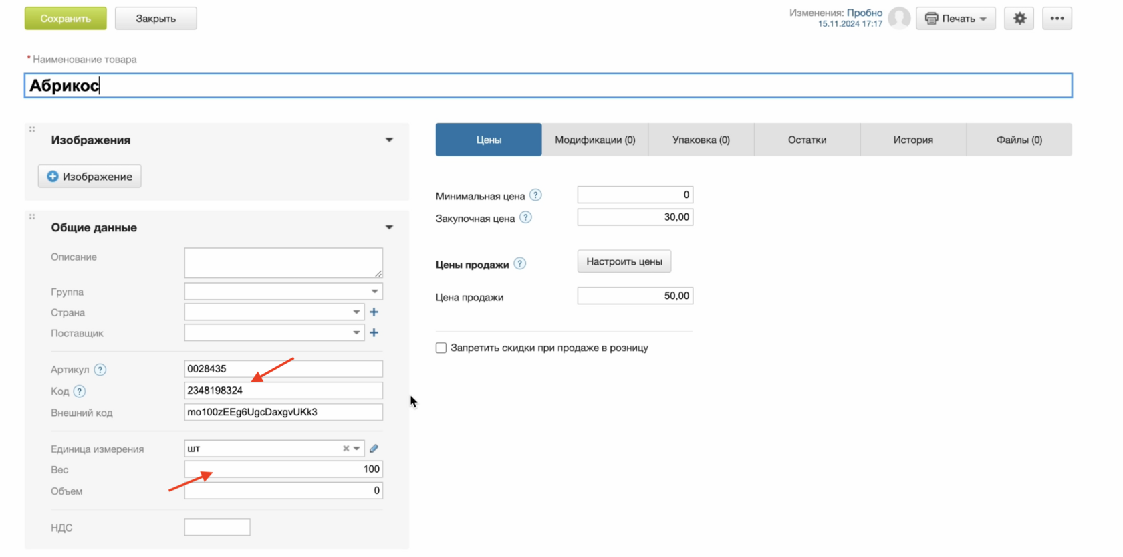Click the Внешний код field
This screenshot has height=557, width=1123.
[x=283, y=412]
